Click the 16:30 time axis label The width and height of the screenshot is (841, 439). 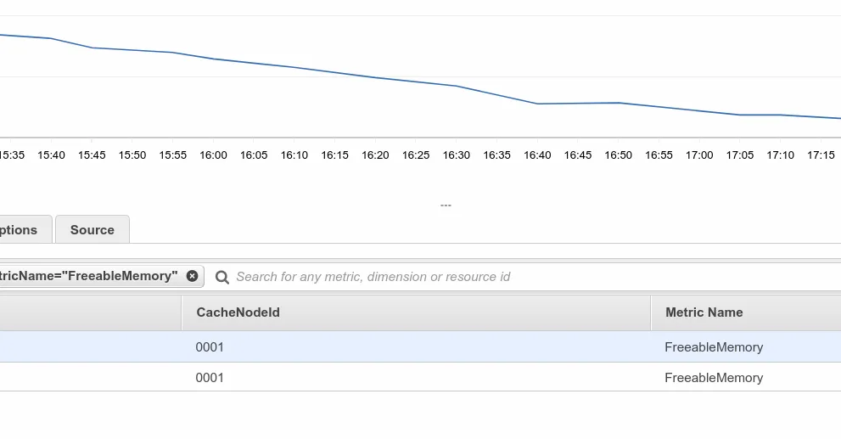click(x=457, y=155)
